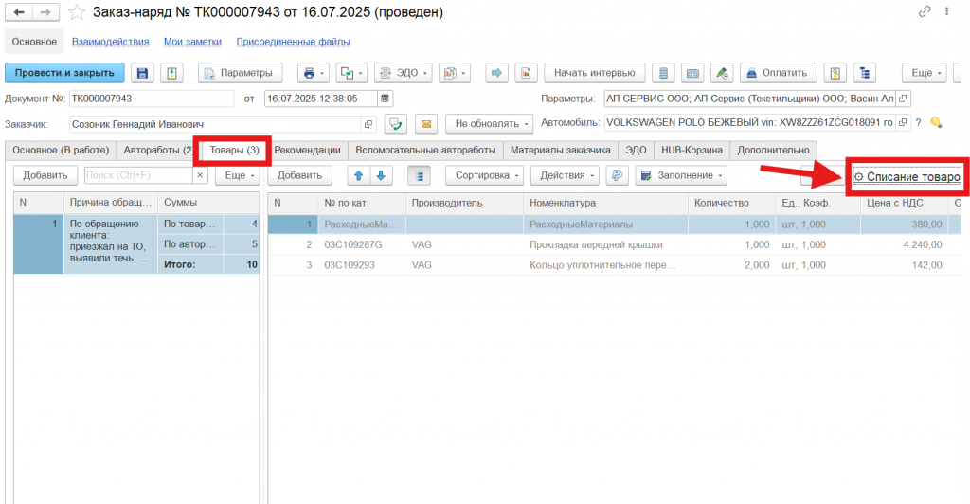Open the Материалы заказчика tab
This screenshot has height=504, width=970.
560,150
